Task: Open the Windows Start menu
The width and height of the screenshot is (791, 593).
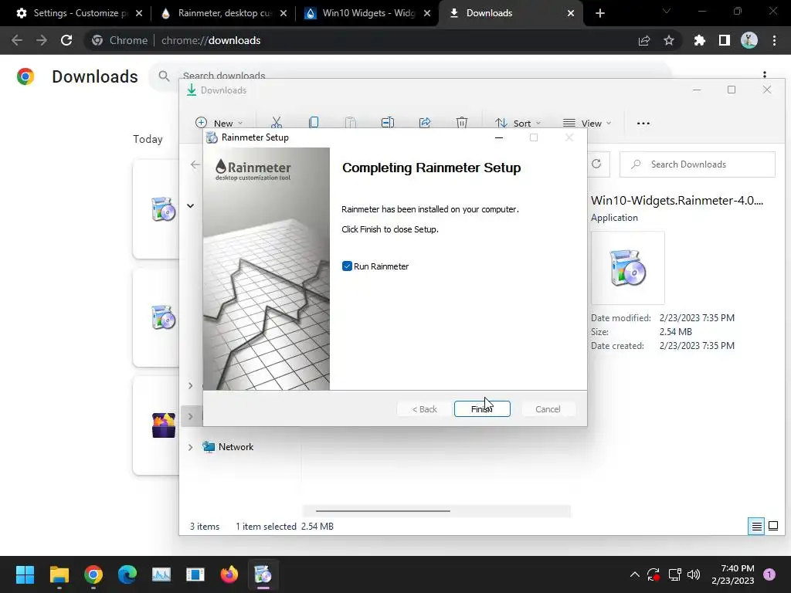Action: click(25, 574)
